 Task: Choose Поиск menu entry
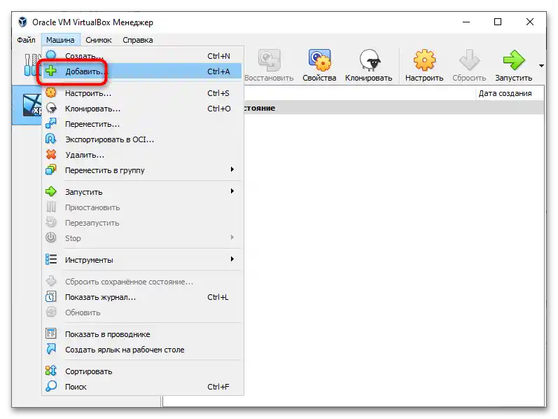142,387
